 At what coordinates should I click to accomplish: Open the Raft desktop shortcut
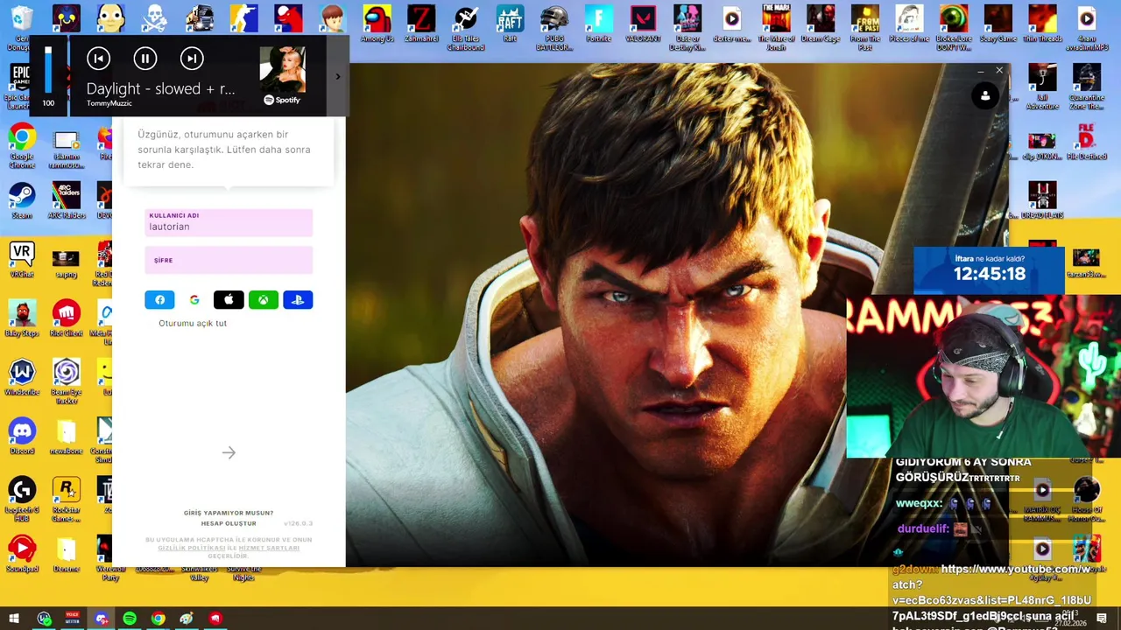[510, 24]
